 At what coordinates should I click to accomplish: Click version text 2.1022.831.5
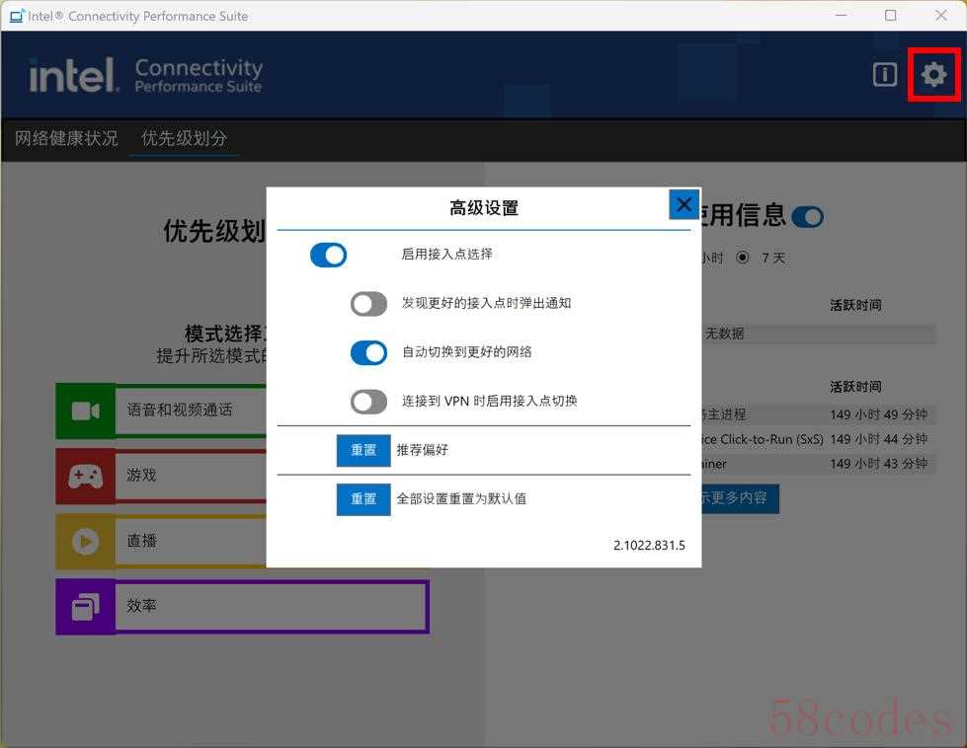(x=649, y=546)
